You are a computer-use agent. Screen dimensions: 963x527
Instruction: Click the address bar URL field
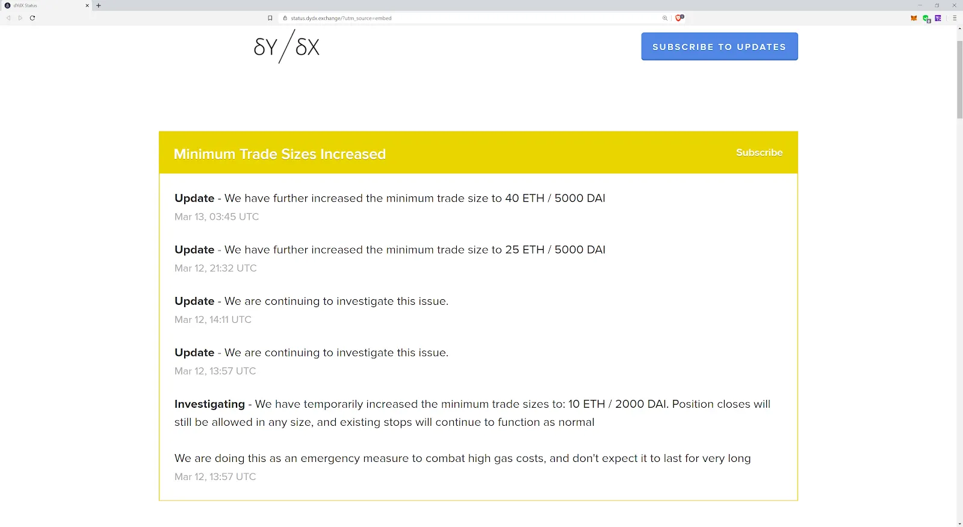click(469, 18)
